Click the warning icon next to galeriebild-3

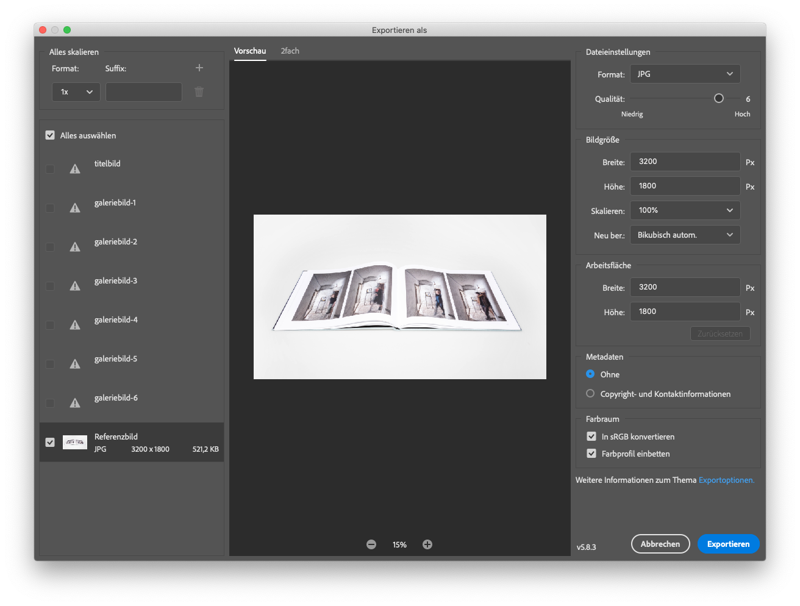click(x=75, y=286)
